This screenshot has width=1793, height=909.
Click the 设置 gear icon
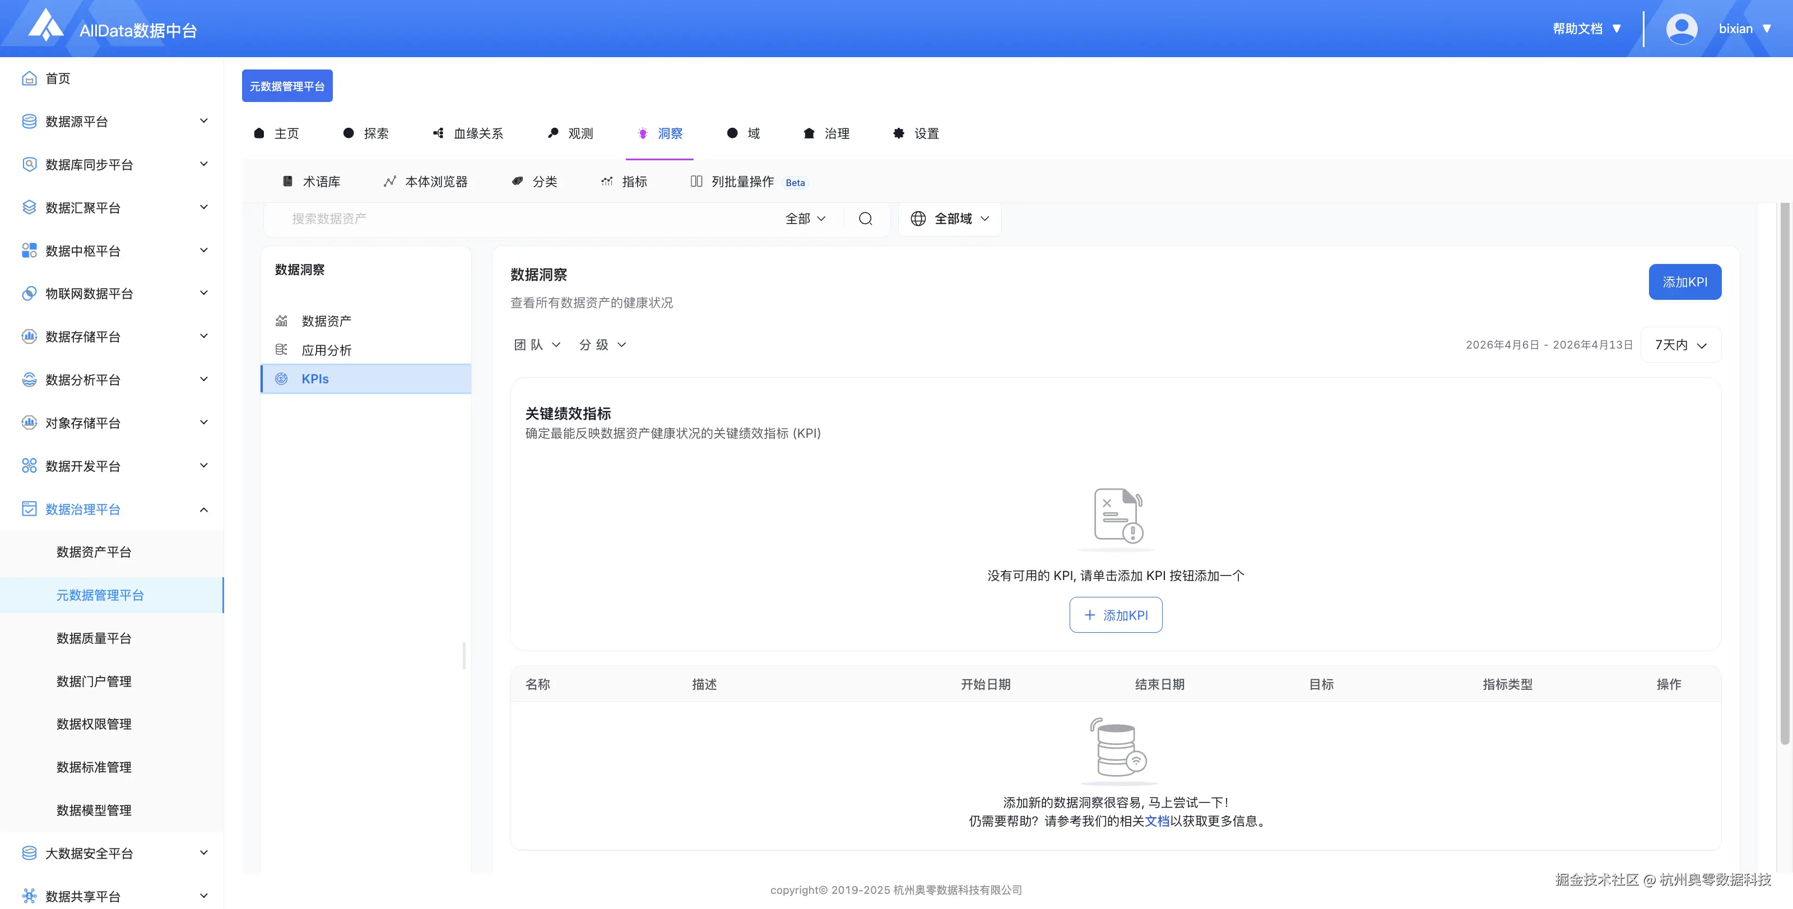tap(899, 133)
